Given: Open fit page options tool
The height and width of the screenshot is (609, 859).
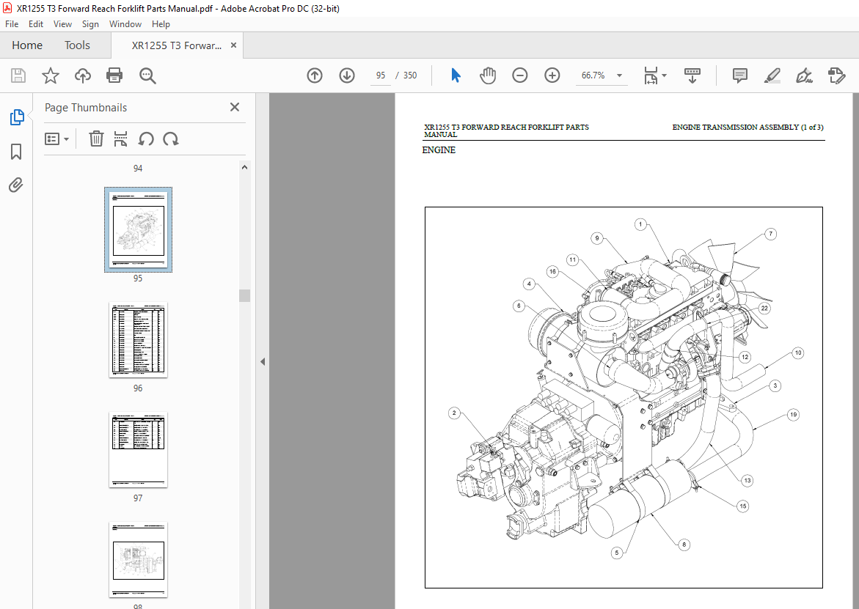Looking at the screenshot, I should coord(650,75).
